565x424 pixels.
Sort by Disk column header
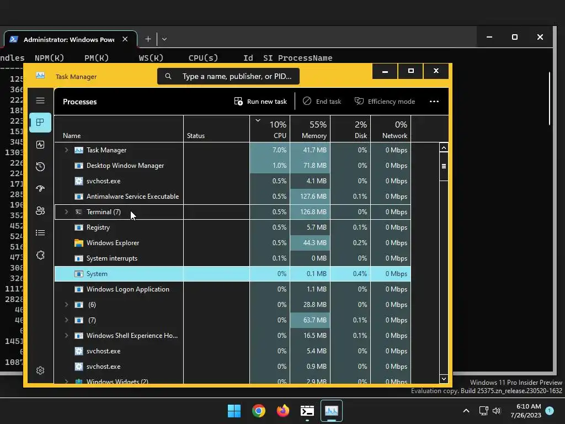[x=350, y=129]
